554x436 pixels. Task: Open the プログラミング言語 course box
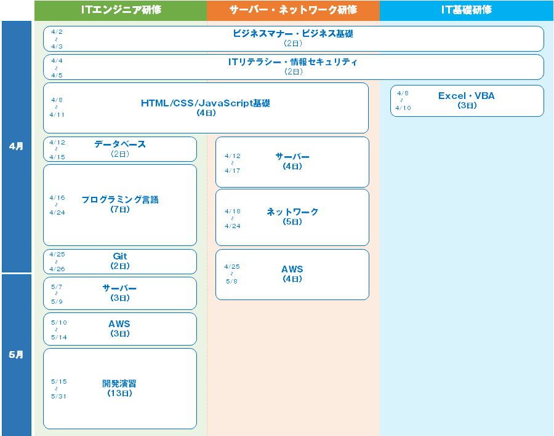[120, 205]
